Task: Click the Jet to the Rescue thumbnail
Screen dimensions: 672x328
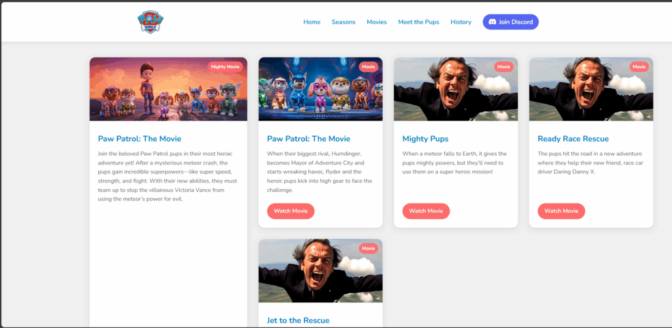Action: [x=320, y=272]
